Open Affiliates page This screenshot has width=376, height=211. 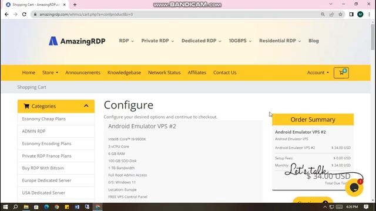tap(197, 73)
